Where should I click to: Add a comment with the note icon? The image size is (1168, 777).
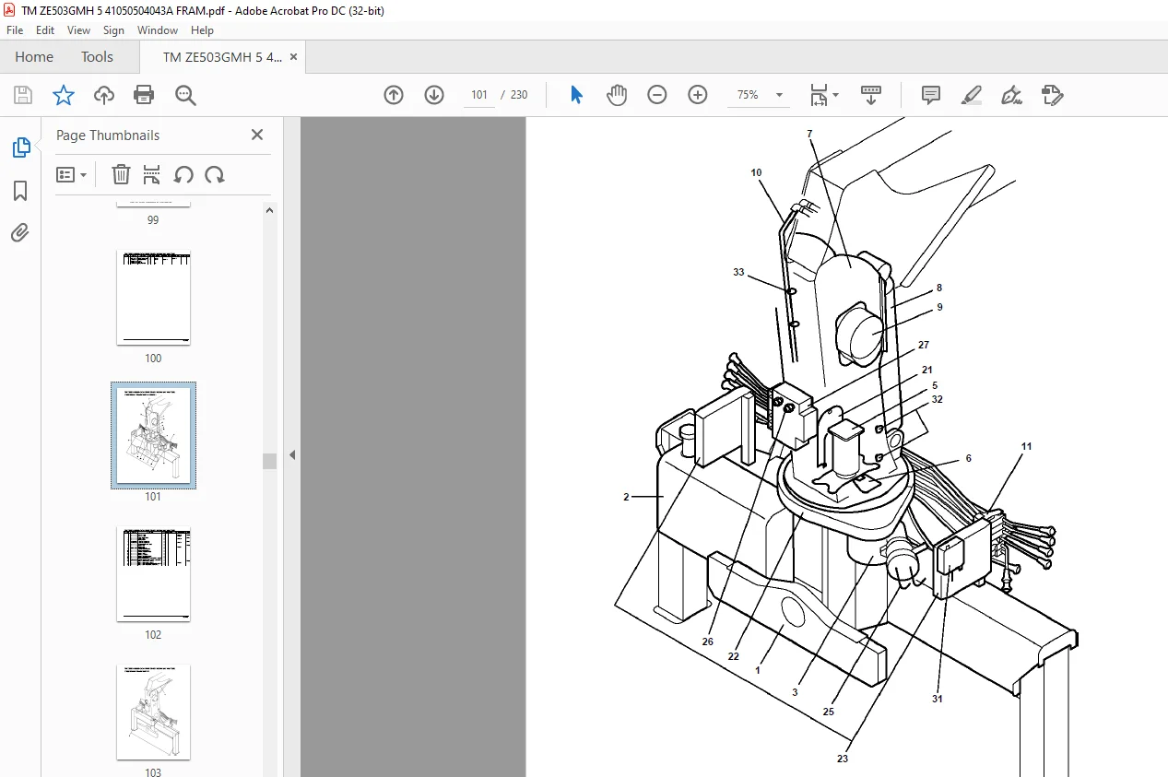point(931,95)
